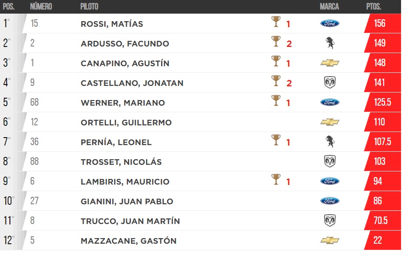Click the red 156 points cell
The height and width of the screenshot is (255, 402).
[382, 23]
